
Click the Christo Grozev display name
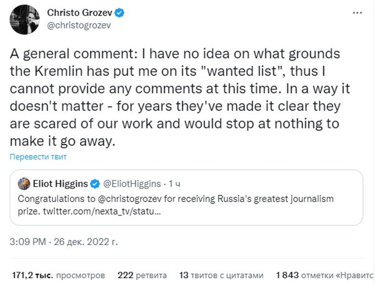click(79, 12)
